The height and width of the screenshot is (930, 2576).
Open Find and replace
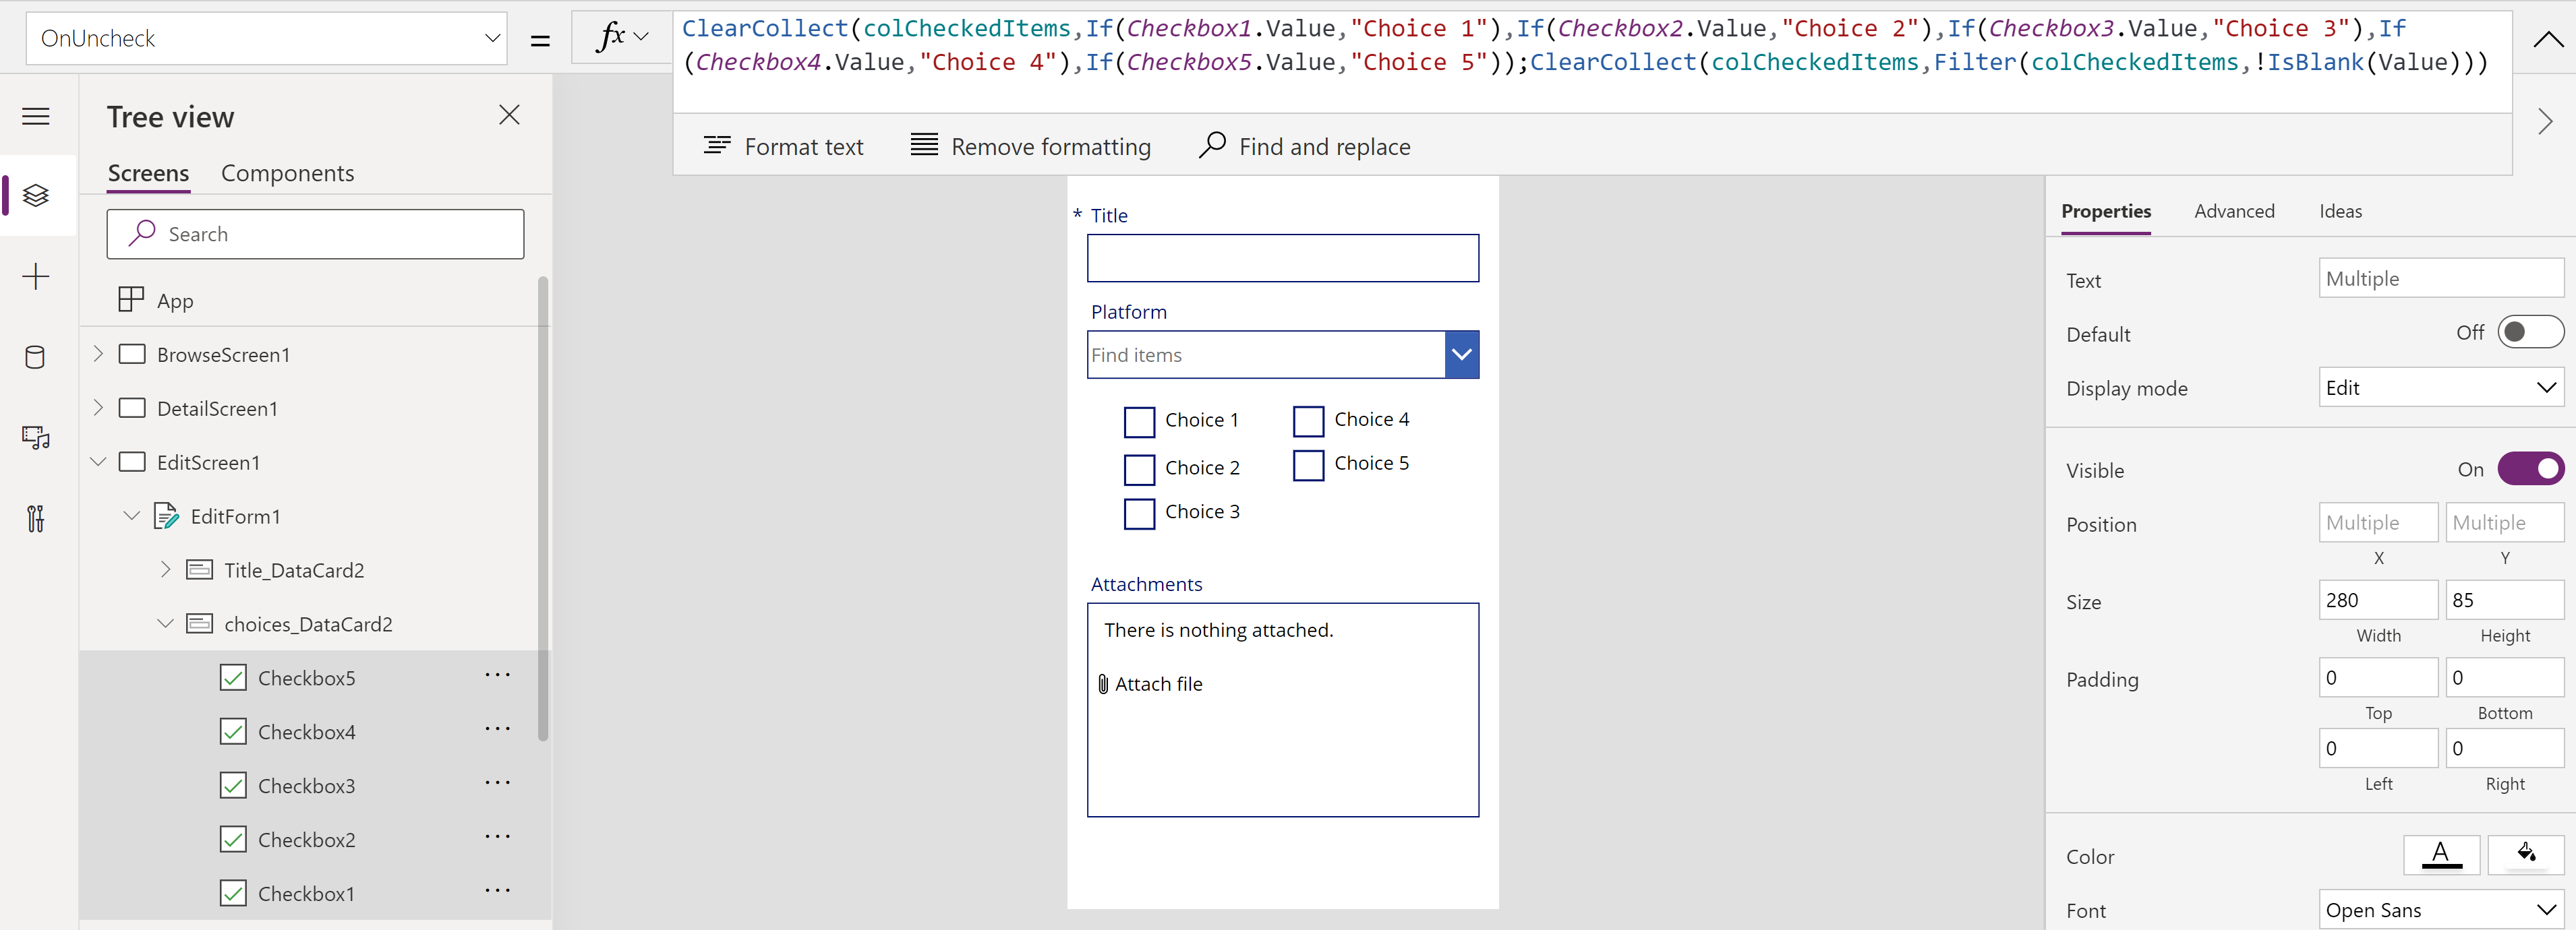[1212, 146]
